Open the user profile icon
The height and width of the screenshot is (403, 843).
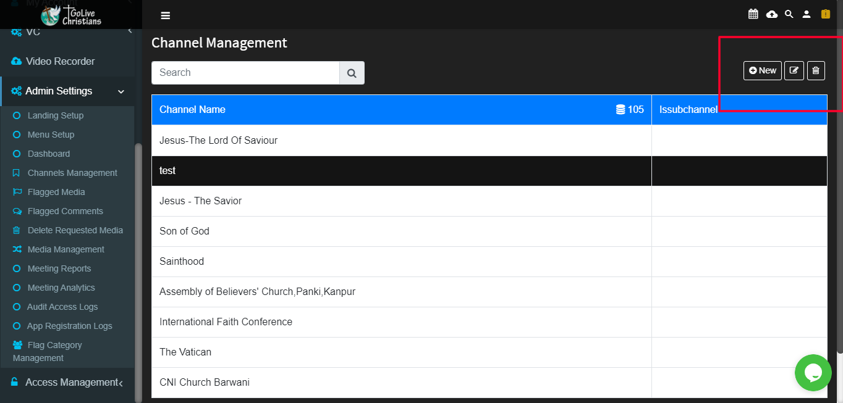pyautogui.click(x=806, y=14)
